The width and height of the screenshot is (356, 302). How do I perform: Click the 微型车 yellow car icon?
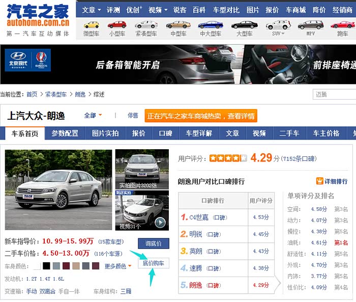(x=91, y=25)
